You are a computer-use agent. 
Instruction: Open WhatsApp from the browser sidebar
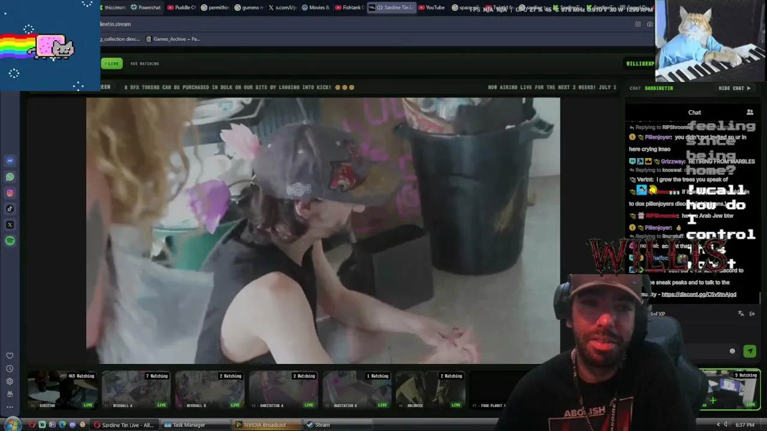(10, 177)
